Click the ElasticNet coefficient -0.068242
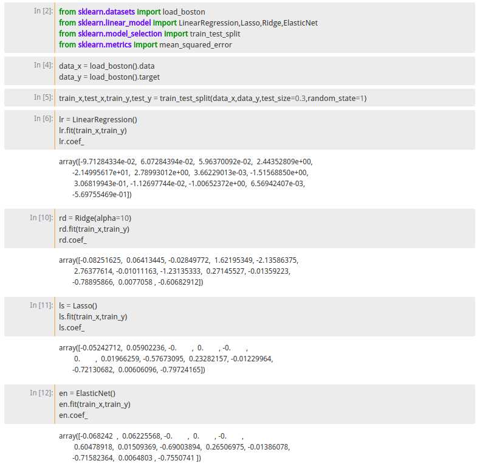This screenshot has width=477, height=469. [96, 436]
